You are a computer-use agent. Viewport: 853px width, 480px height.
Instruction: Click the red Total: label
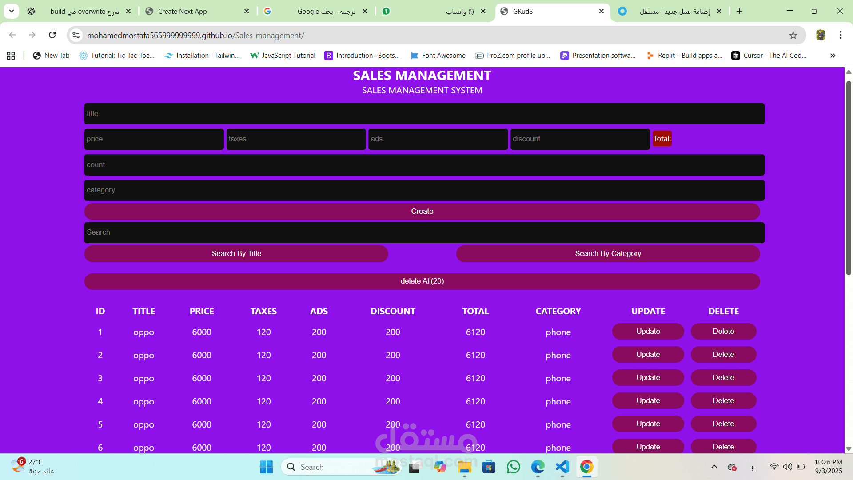coord(662,139)
